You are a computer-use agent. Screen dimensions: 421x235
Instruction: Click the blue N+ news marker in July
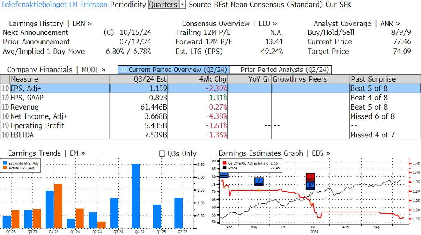pos(310,185)
